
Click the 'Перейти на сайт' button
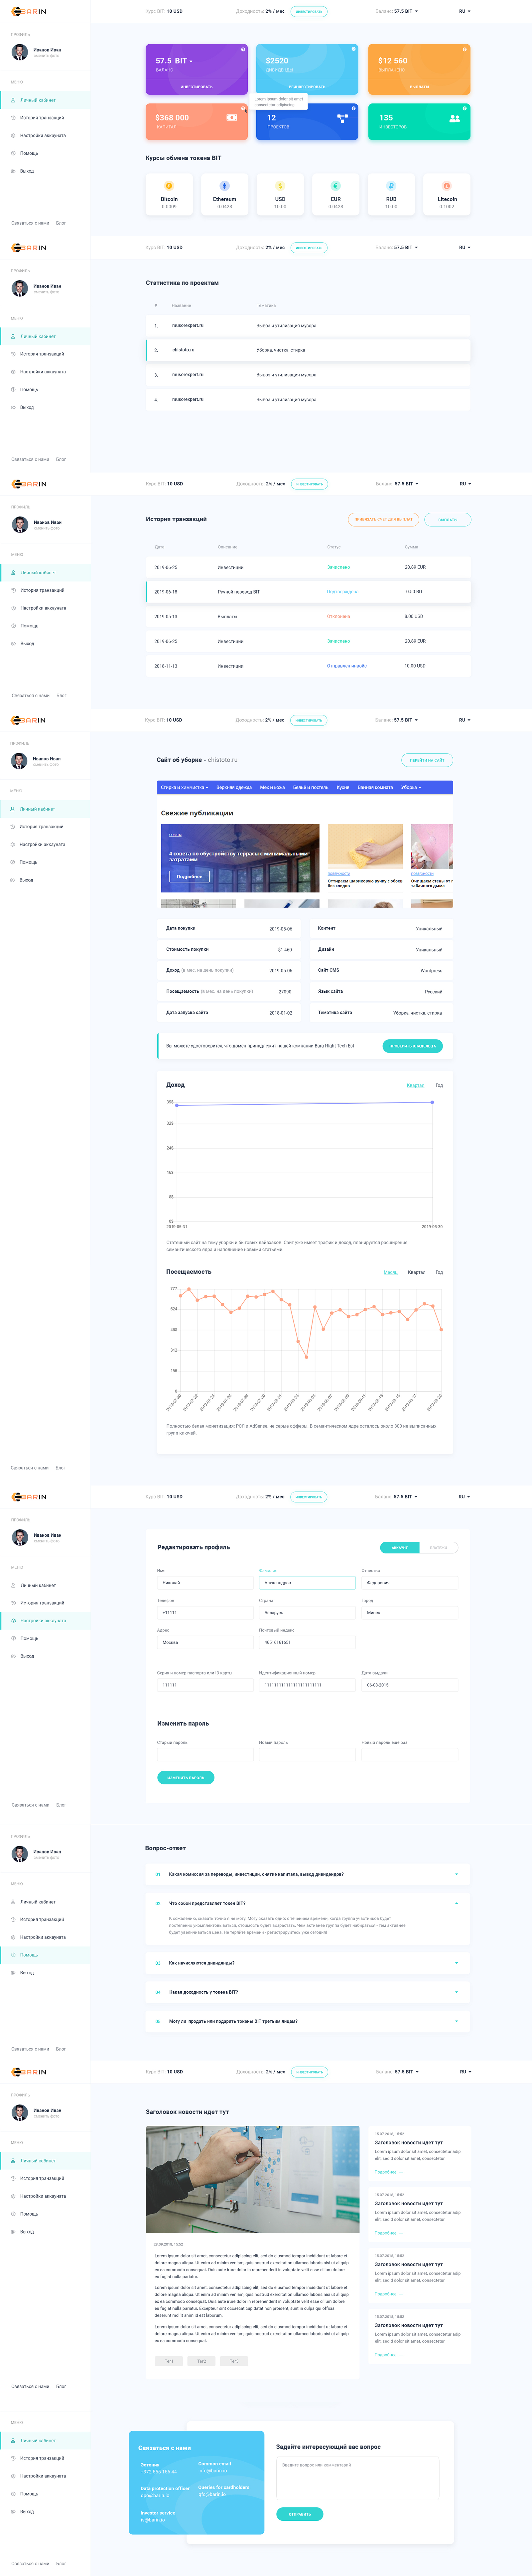click(427, 760)
